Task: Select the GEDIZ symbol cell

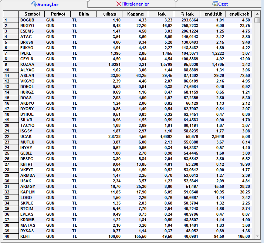Action: tap(32, 153)
